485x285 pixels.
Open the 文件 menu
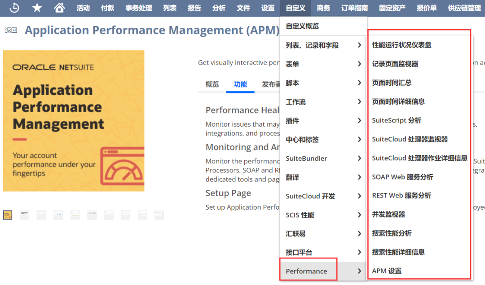[x=243, y=8]
